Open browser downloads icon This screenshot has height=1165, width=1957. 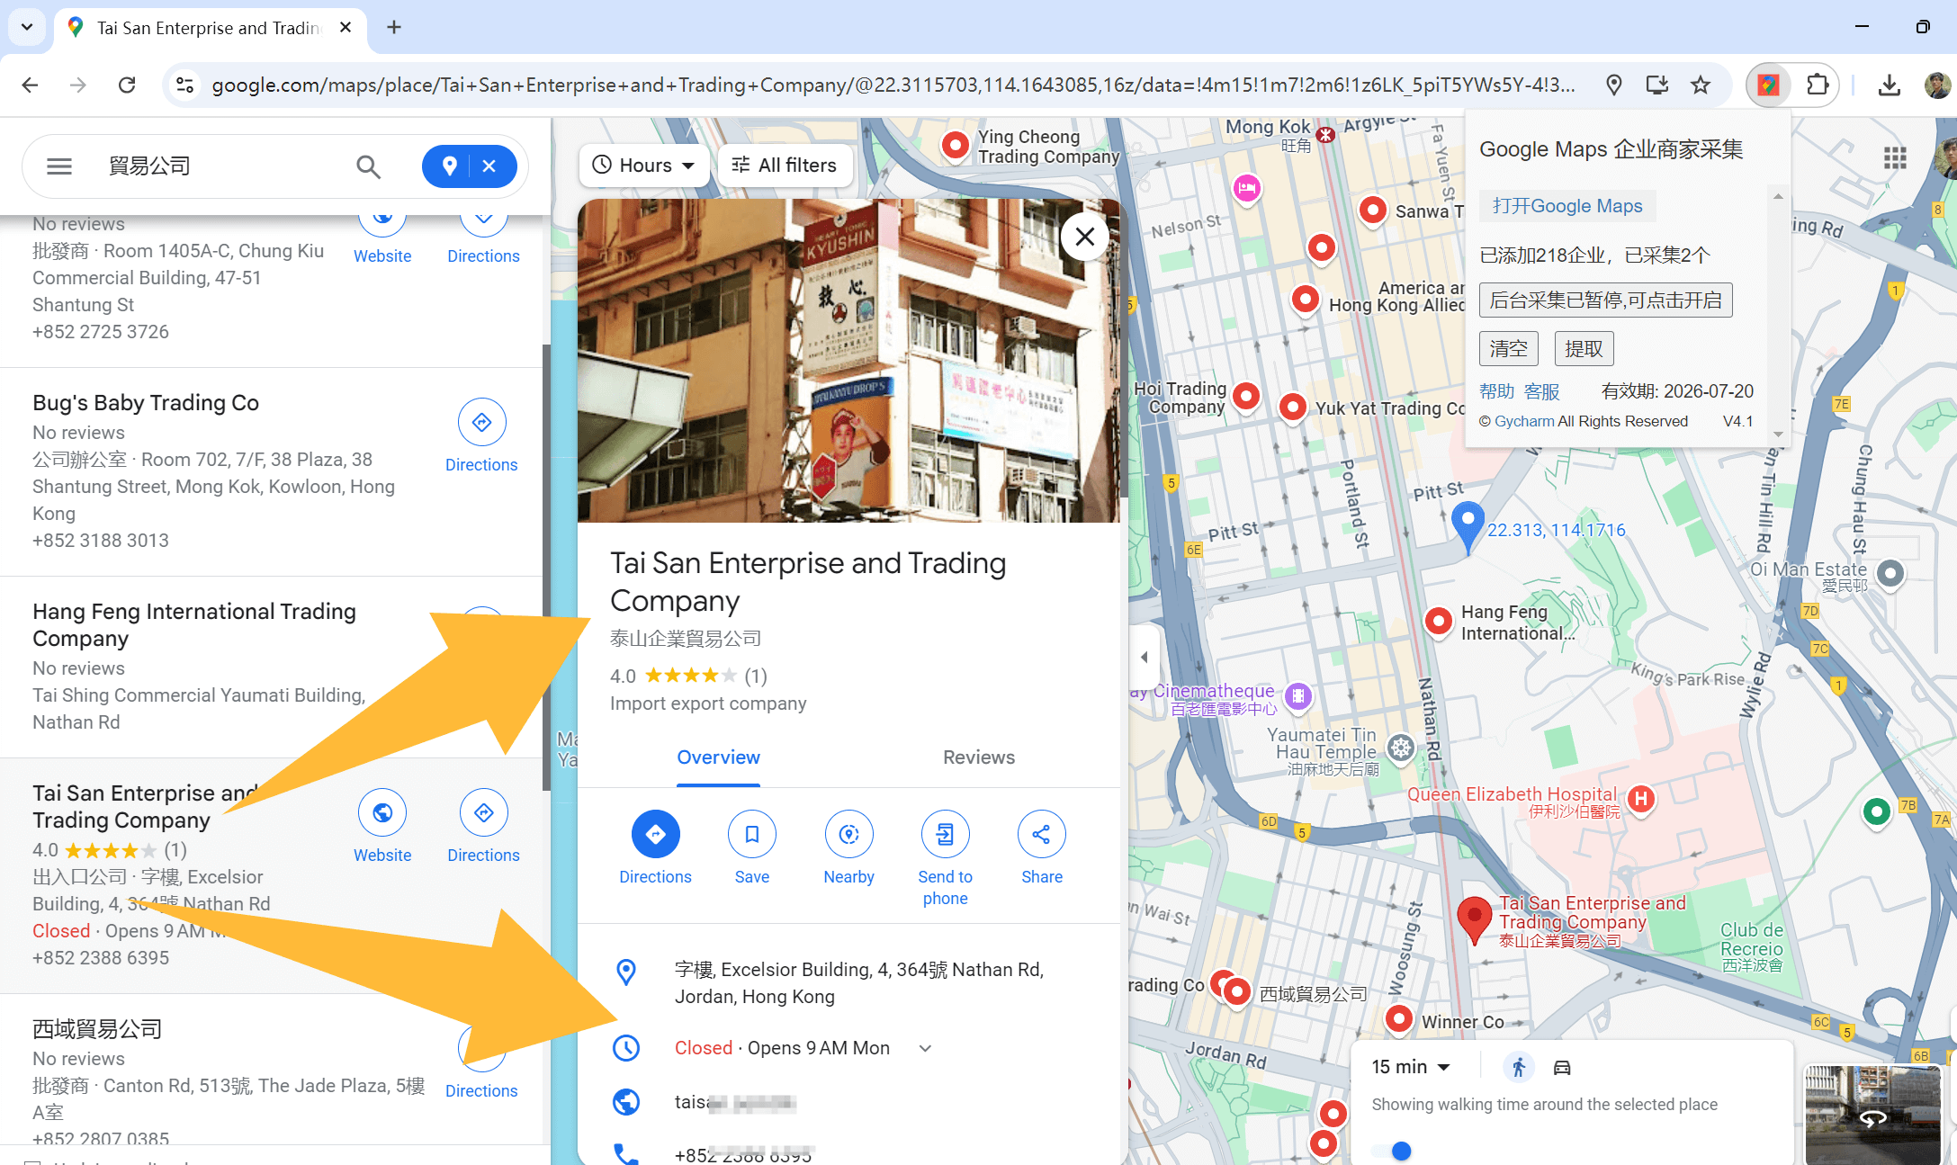click(x=1890, y=85)
